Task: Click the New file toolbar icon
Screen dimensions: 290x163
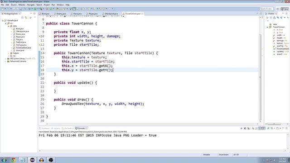Action: (2, 9)
